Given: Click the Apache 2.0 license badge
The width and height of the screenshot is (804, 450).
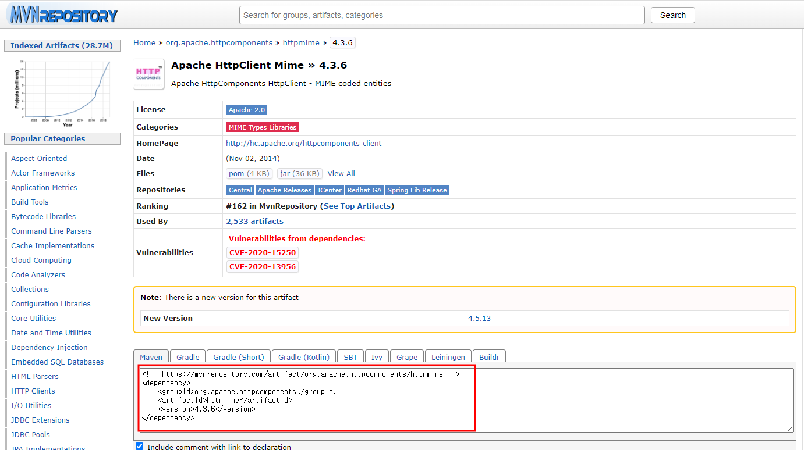Looking at the screenshot, I should tap(247, 110).
